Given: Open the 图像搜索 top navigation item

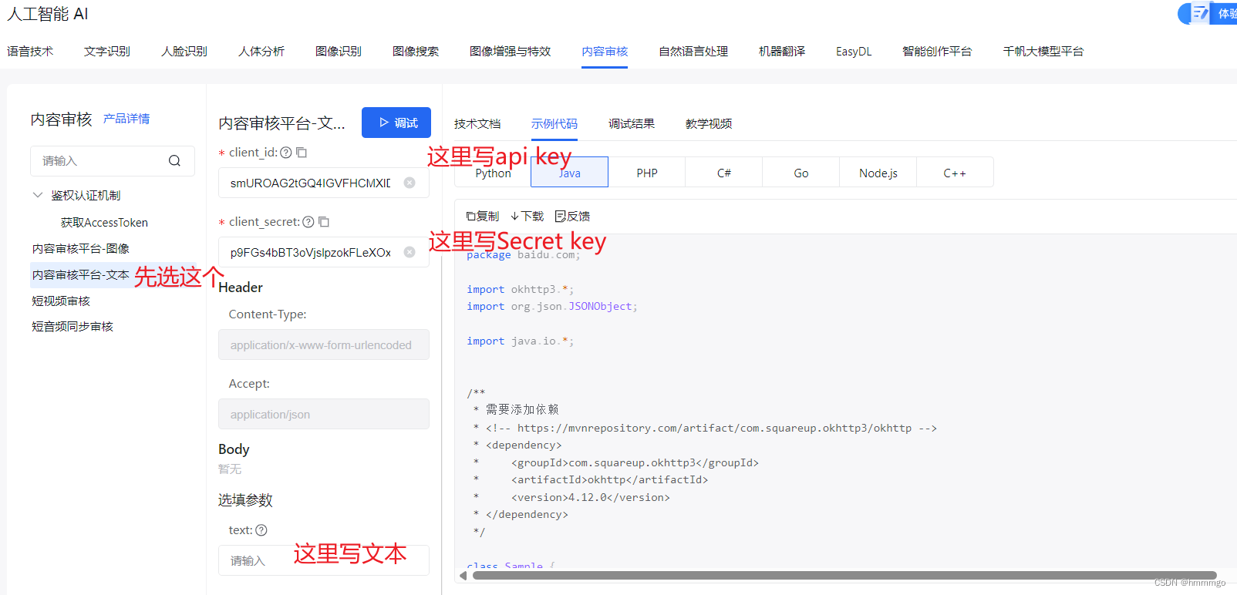Looking at the screenshot, I should point(416,52).
